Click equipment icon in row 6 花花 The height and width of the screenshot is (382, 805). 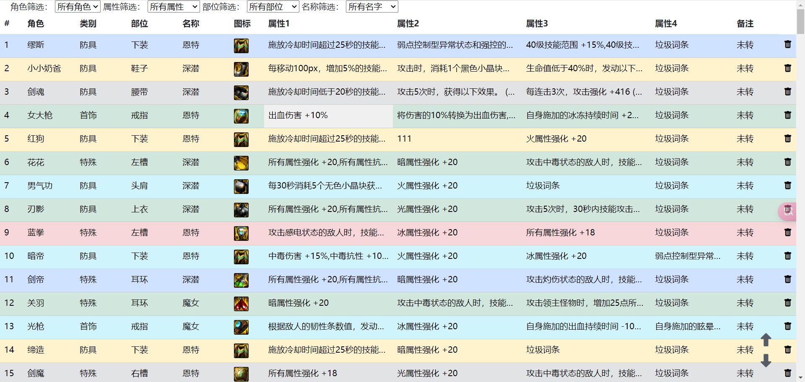(x=241, y=163)
